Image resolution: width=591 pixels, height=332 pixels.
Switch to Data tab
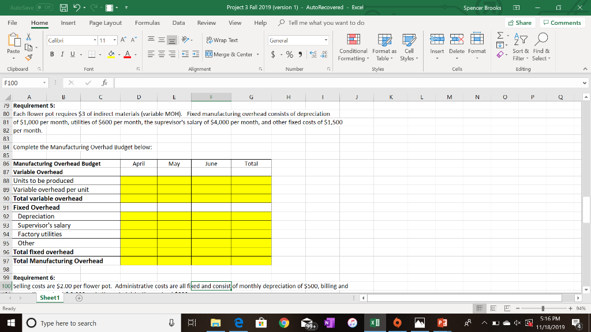179,22
